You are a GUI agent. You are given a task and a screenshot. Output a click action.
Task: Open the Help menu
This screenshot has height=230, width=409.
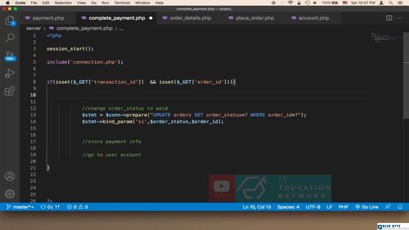[159, 3]
